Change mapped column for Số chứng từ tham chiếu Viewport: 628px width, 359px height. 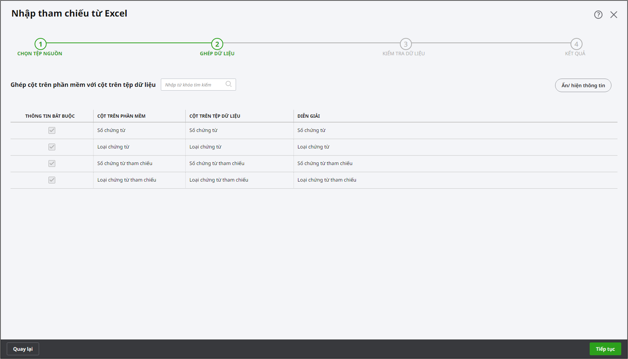click(239, 164)
